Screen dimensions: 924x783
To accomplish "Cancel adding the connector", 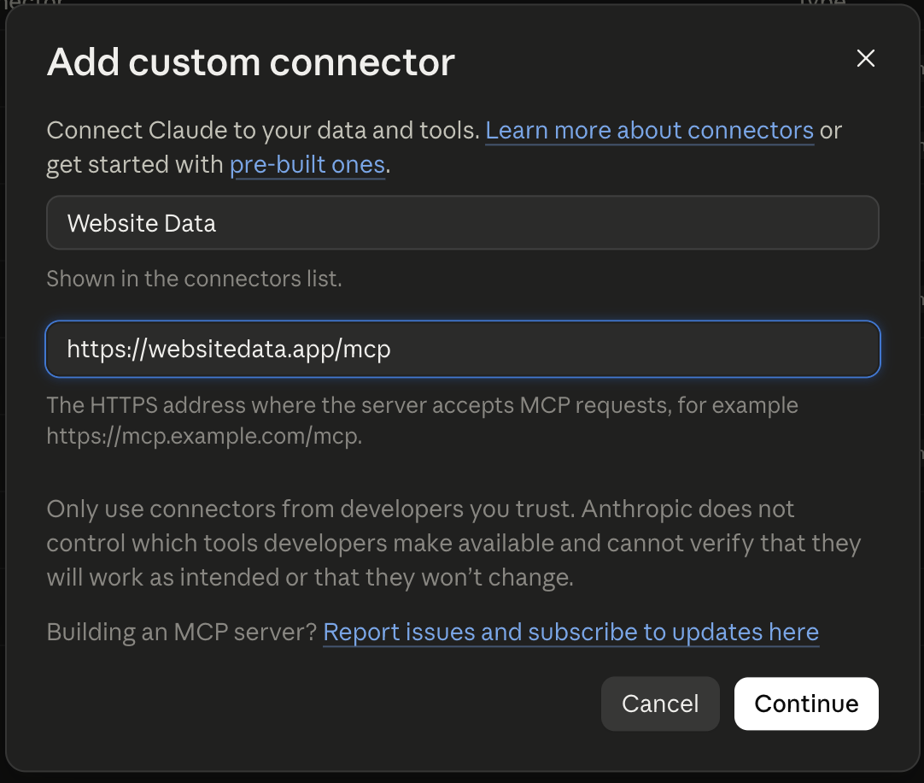I will 660,704.
